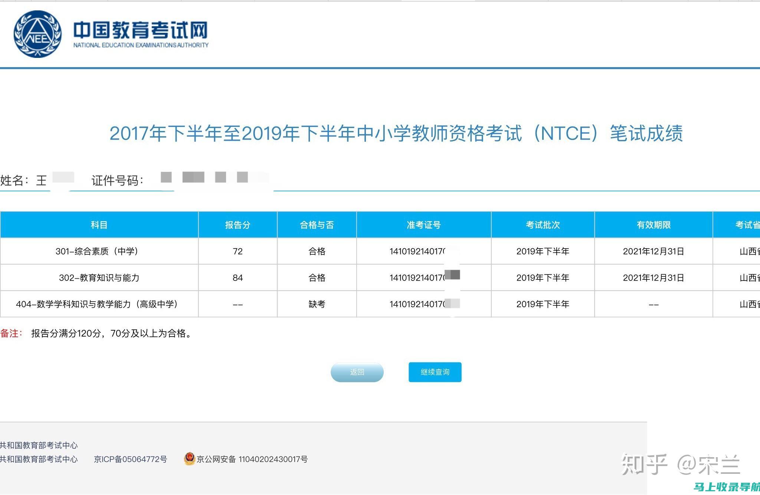Image resolution: width=760 pixels, height=495 pixels.
Task: Click the 合格与否 column header
Action: 317,225
